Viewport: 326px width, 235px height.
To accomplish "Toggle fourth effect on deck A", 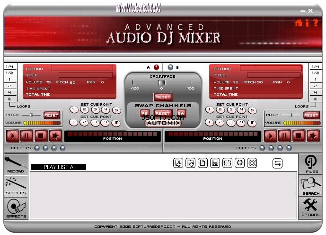I will click(x=62, y=148).
